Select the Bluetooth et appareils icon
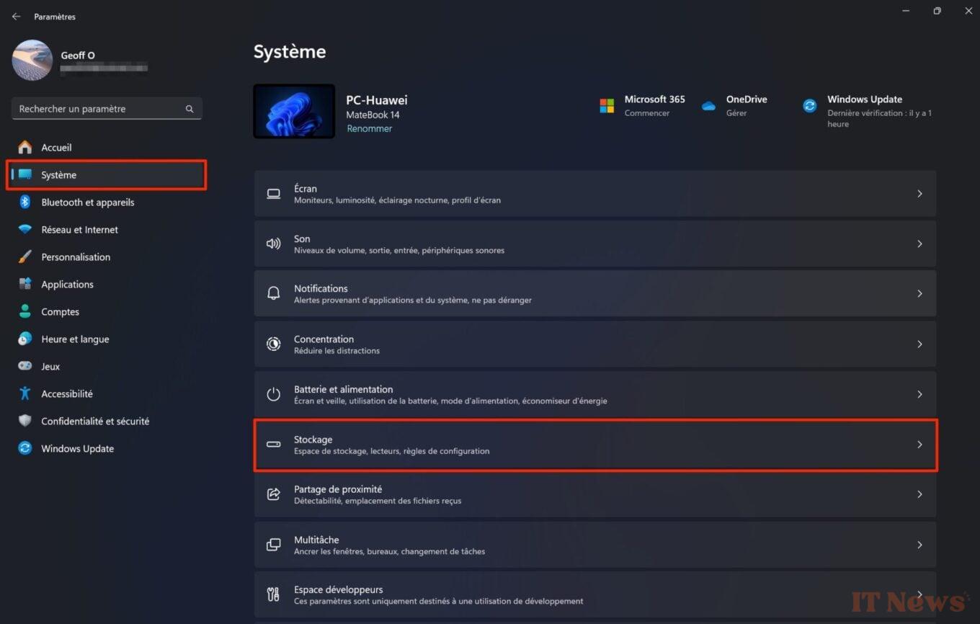This screenshot has height=624, width=980. [x=24, y=202]
